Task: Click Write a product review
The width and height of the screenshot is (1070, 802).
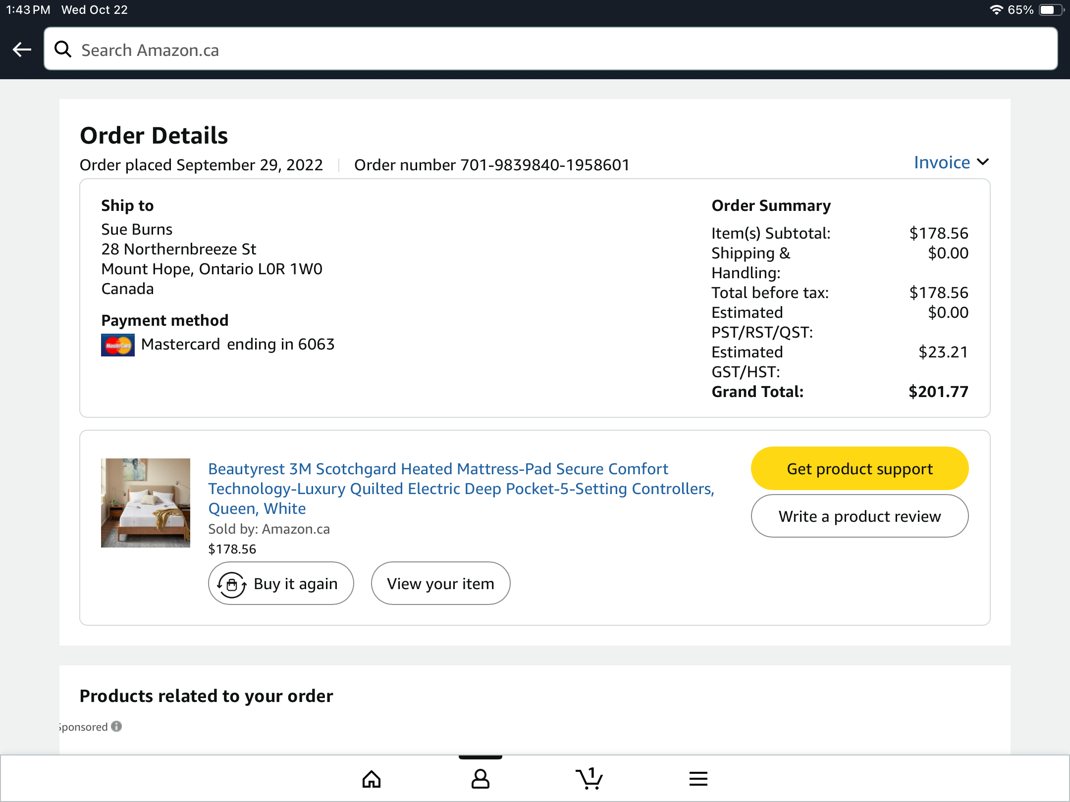Action: (859, 516)
